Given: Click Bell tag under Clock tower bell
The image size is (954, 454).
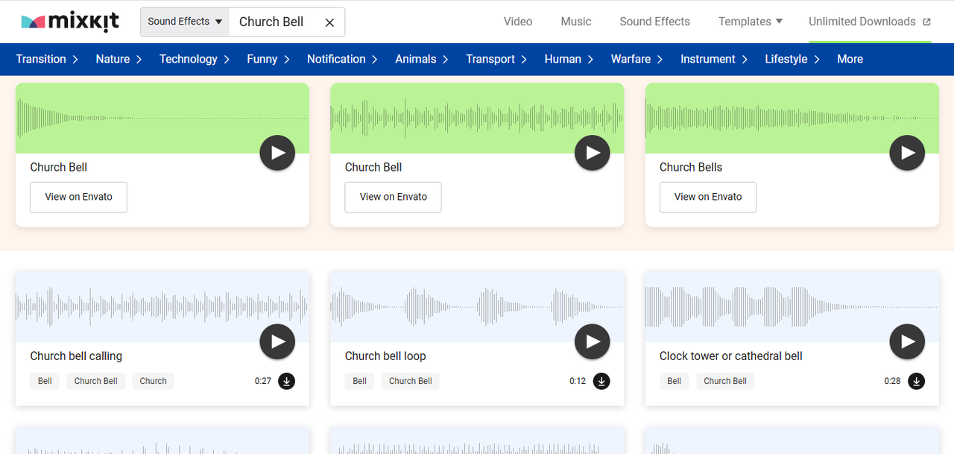Looking at the screenshot, I should coord(674,381).
